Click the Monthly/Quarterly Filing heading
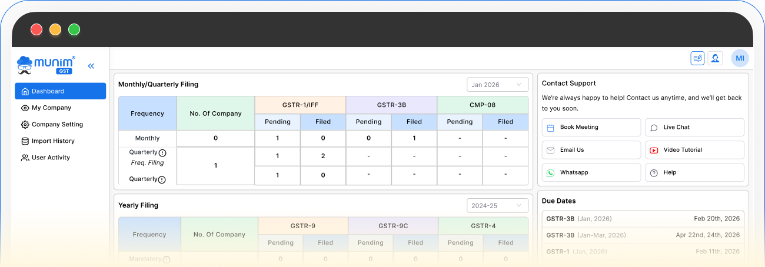The width and height of the screenshot is (765, 267). tap(158, 85)
